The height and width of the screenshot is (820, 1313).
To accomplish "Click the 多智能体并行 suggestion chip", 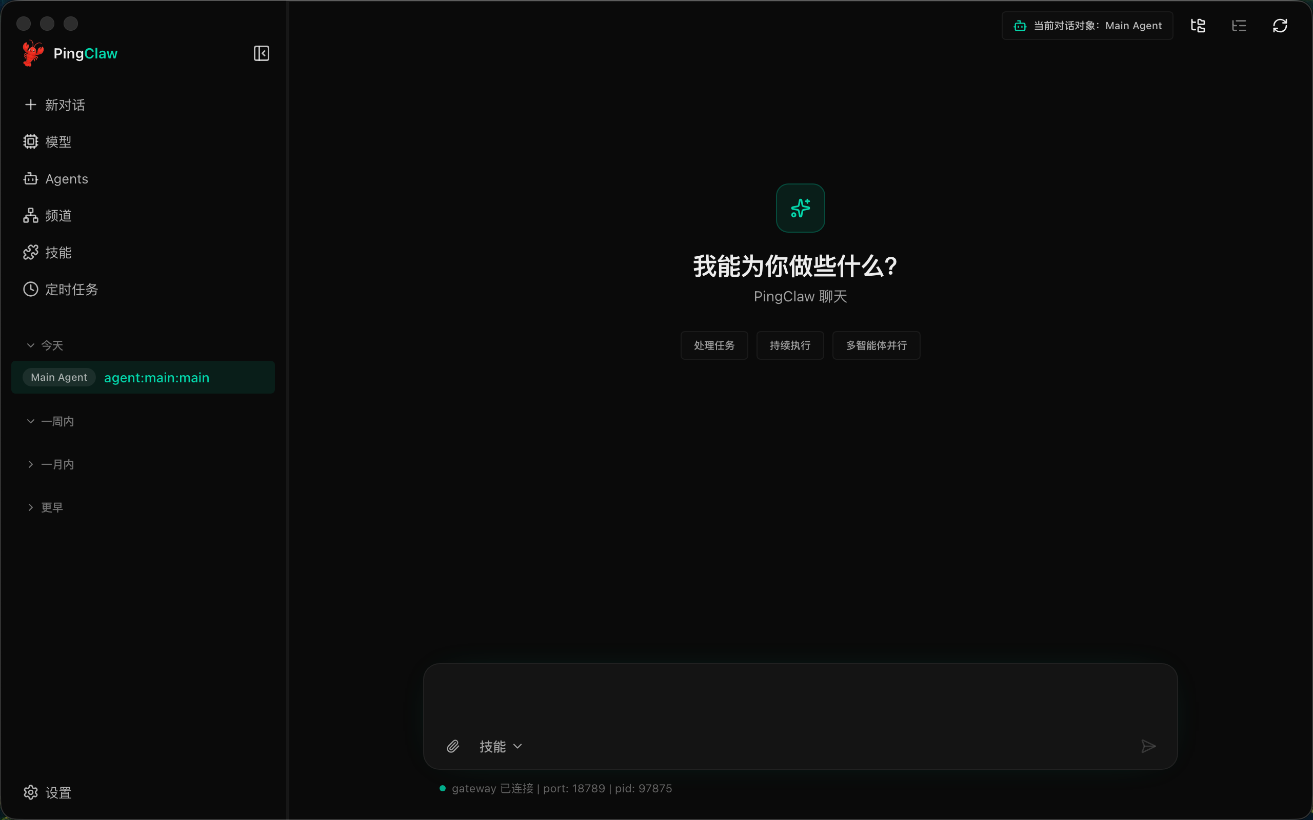I will coord(876,345).
